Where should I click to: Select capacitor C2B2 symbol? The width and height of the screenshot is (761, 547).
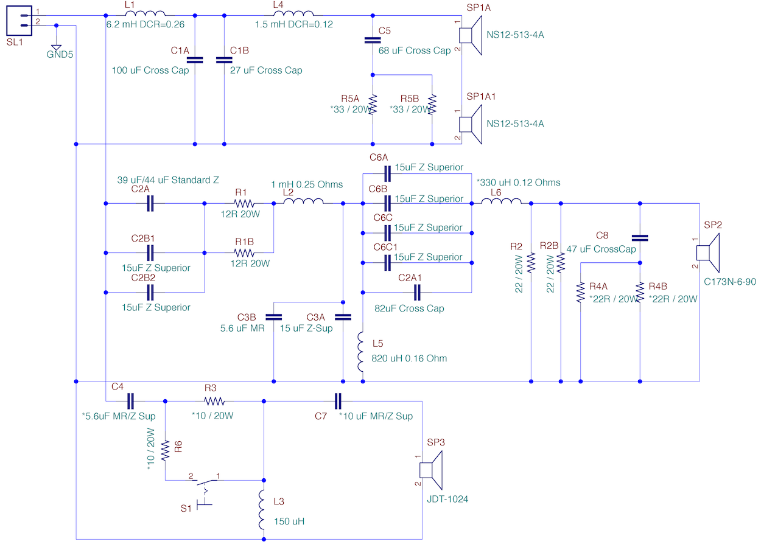coord(150,293)
